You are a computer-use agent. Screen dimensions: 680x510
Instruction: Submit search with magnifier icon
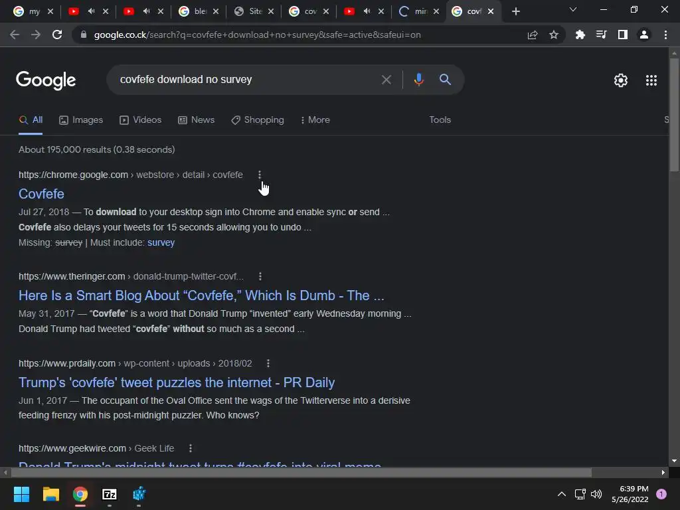445,80
